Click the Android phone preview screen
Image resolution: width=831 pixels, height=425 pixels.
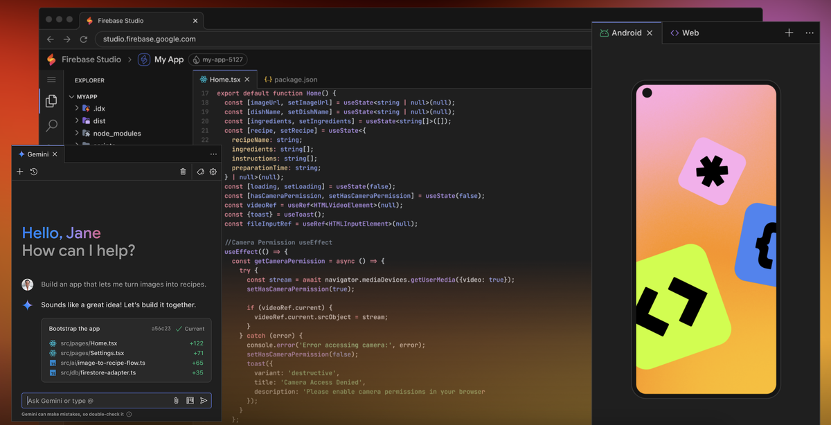click(x=706, y=239)
